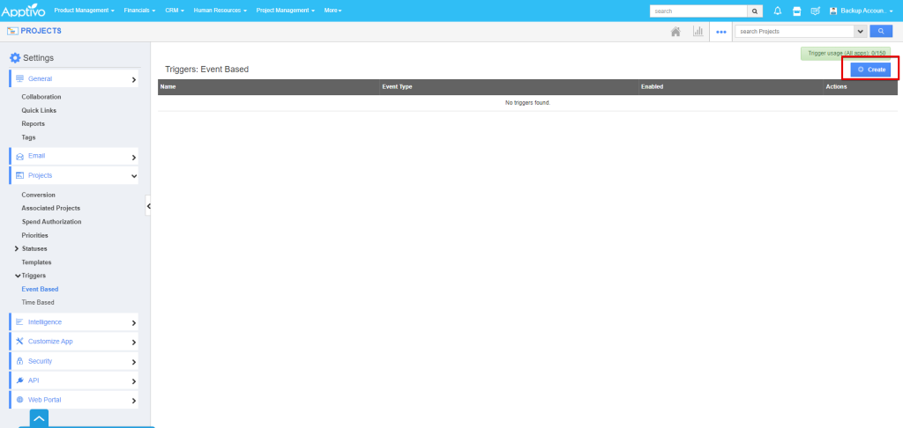
Task: Open Time Based triggers link
Action: (x=38, y=302)
